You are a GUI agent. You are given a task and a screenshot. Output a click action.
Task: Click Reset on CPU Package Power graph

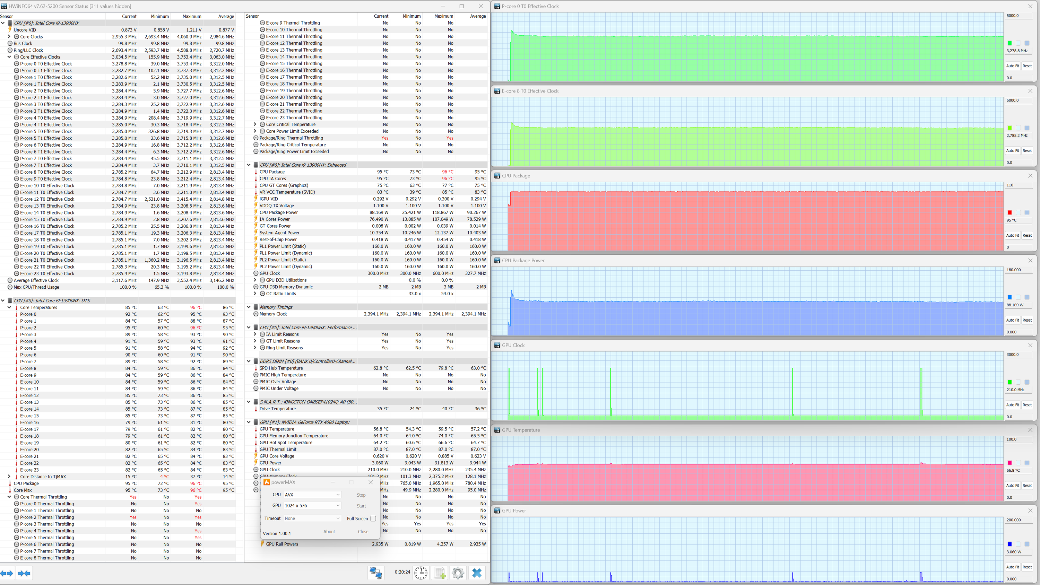[1027, 320]
